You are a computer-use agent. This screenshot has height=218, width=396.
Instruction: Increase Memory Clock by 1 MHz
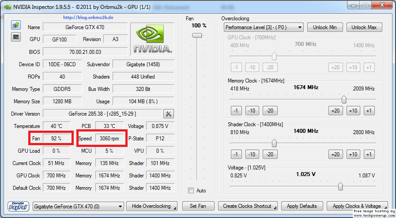(369, 111)
